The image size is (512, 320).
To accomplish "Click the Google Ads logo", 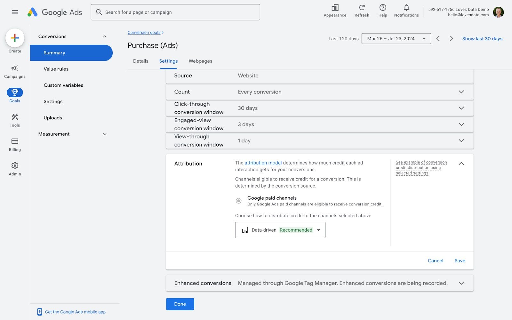I will point(55,12).
